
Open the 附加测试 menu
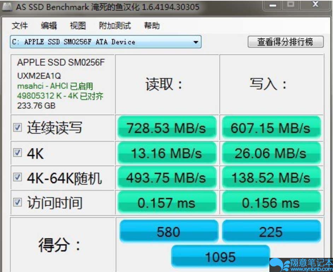[x=115, y=26]
